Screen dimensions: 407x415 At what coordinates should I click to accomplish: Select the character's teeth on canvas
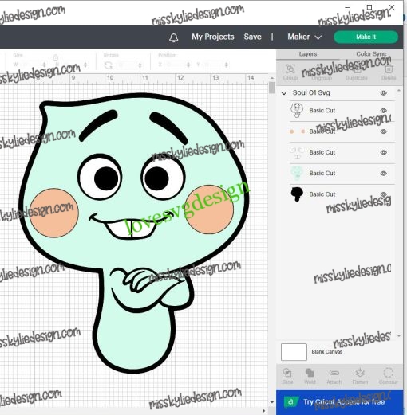coord(130,229)
